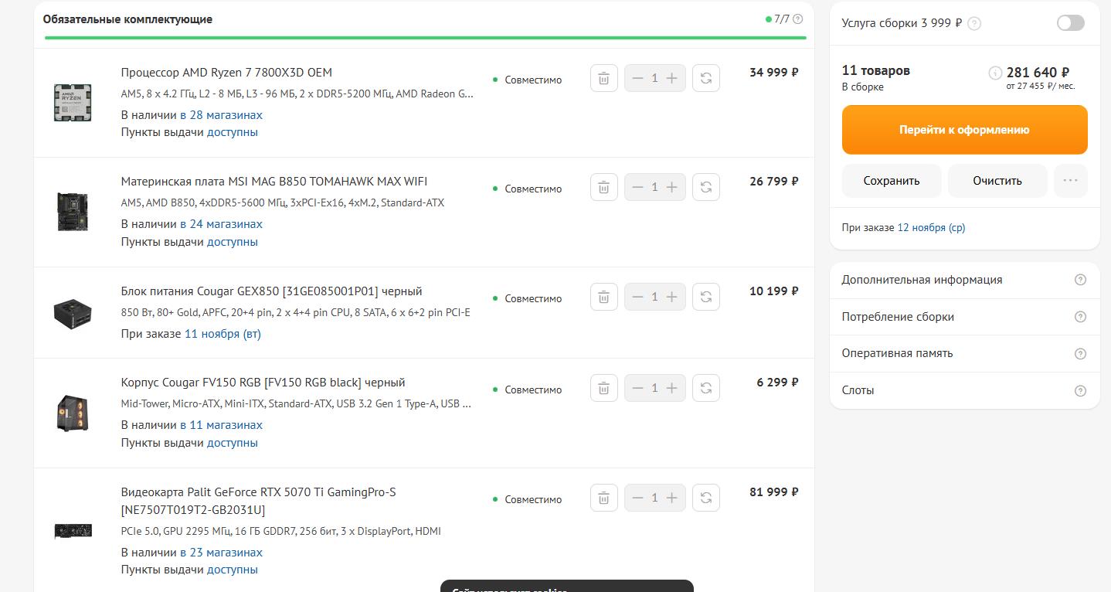The width and height of the screenshot is (1111, 592).
Task: Click the Обязательные комплектующие heading
Action: coord(127,19)
